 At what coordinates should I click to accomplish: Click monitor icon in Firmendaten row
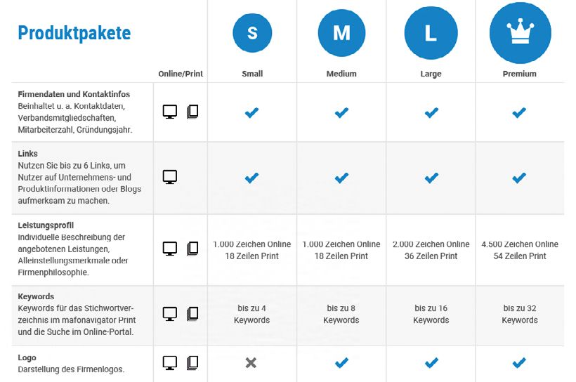pos(170,112)
